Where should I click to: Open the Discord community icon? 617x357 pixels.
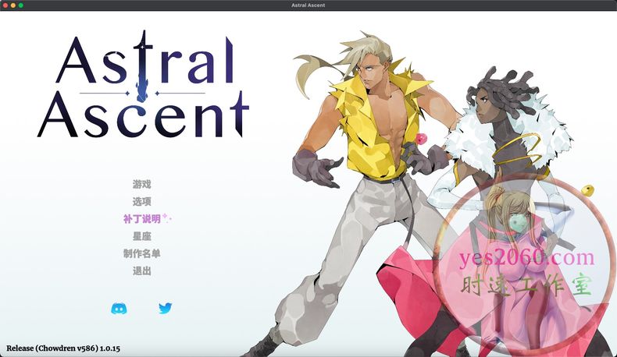[x=119, y=309]
